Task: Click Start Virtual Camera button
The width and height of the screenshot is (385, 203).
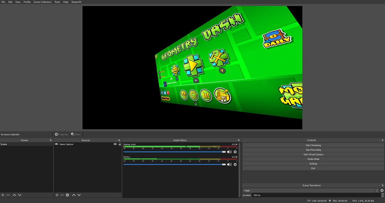Action: click(x=313, y=154)
